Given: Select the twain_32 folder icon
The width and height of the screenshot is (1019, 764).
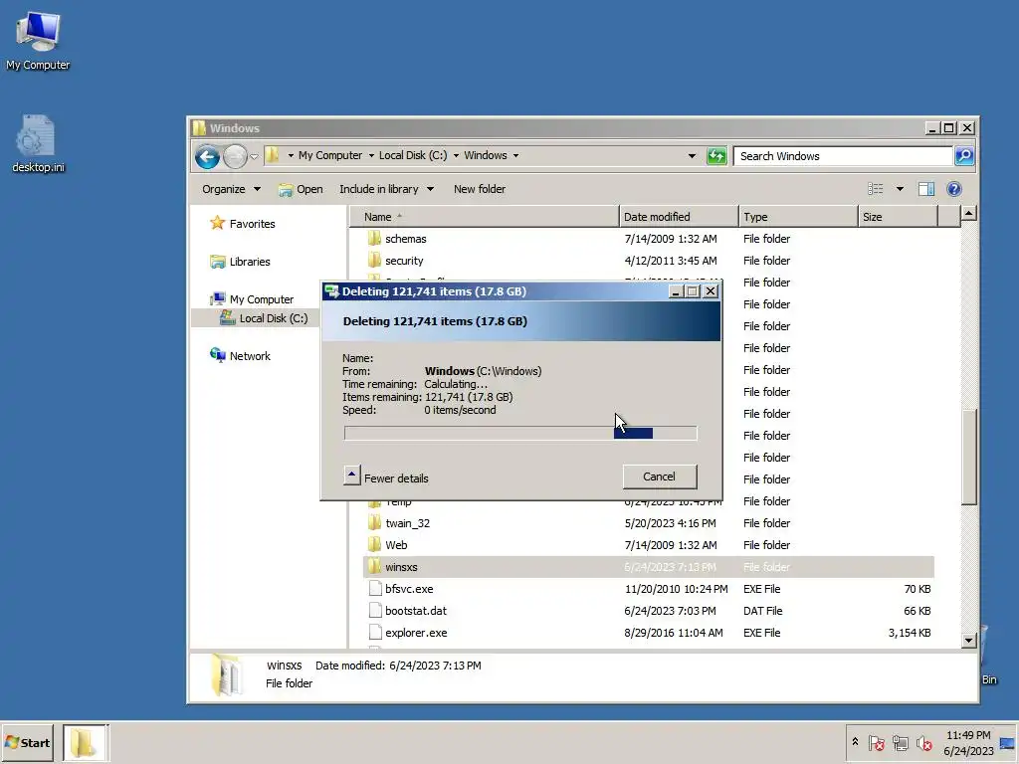Looking at the screenshot, I should (x=374, y=523).
